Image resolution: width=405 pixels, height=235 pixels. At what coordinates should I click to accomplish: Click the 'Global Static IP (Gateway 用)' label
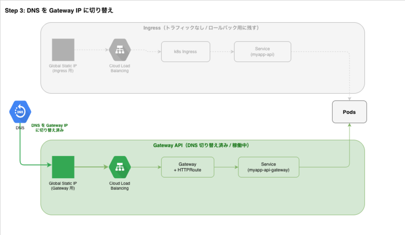click(x=63, y=186)
